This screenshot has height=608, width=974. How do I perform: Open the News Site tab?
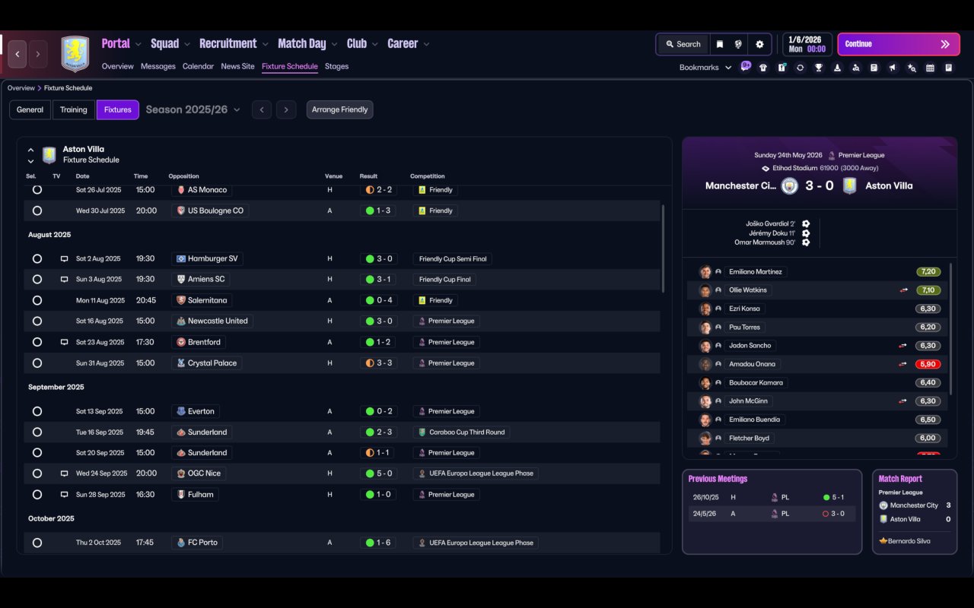237,66
